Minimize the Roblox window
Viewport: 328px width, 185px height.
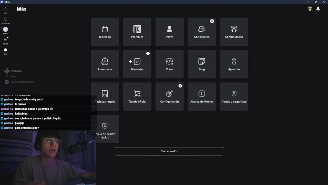pos(308,2)
